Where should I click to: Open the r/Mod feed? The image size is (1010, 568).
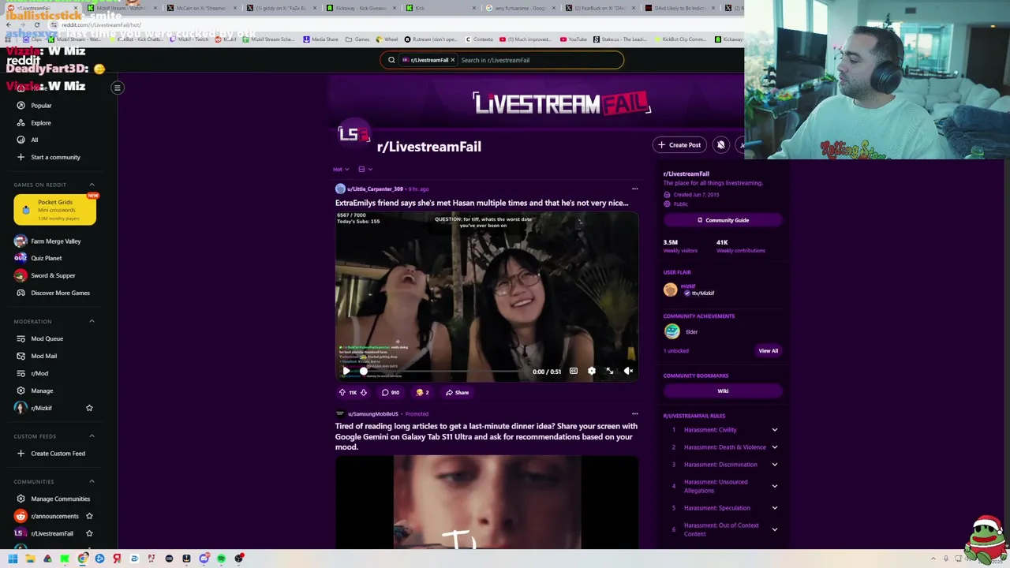pyautogui.click(x=32, y=373)
